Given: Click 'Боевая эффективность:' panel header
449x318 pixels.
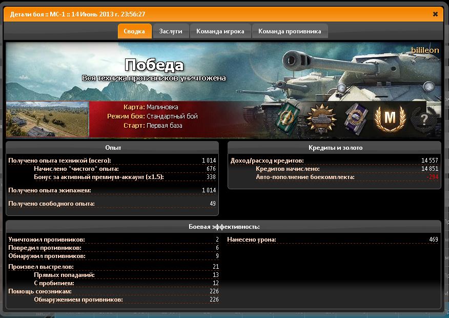Looking at the screenshot, I should tap(223, 227).
